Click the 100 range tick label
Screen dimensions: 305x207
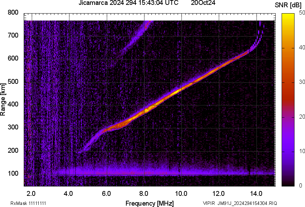click(13, 173)
